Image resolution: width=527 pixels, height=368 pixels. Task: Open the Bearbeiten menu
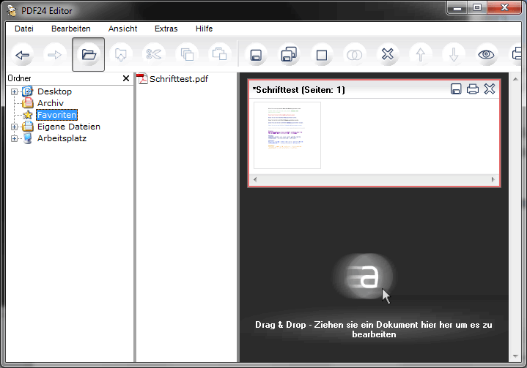[71, 29]
